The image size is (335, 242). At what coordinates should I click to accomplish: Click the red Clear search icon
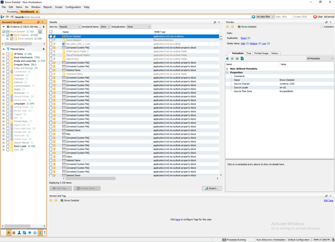point(315,17)
